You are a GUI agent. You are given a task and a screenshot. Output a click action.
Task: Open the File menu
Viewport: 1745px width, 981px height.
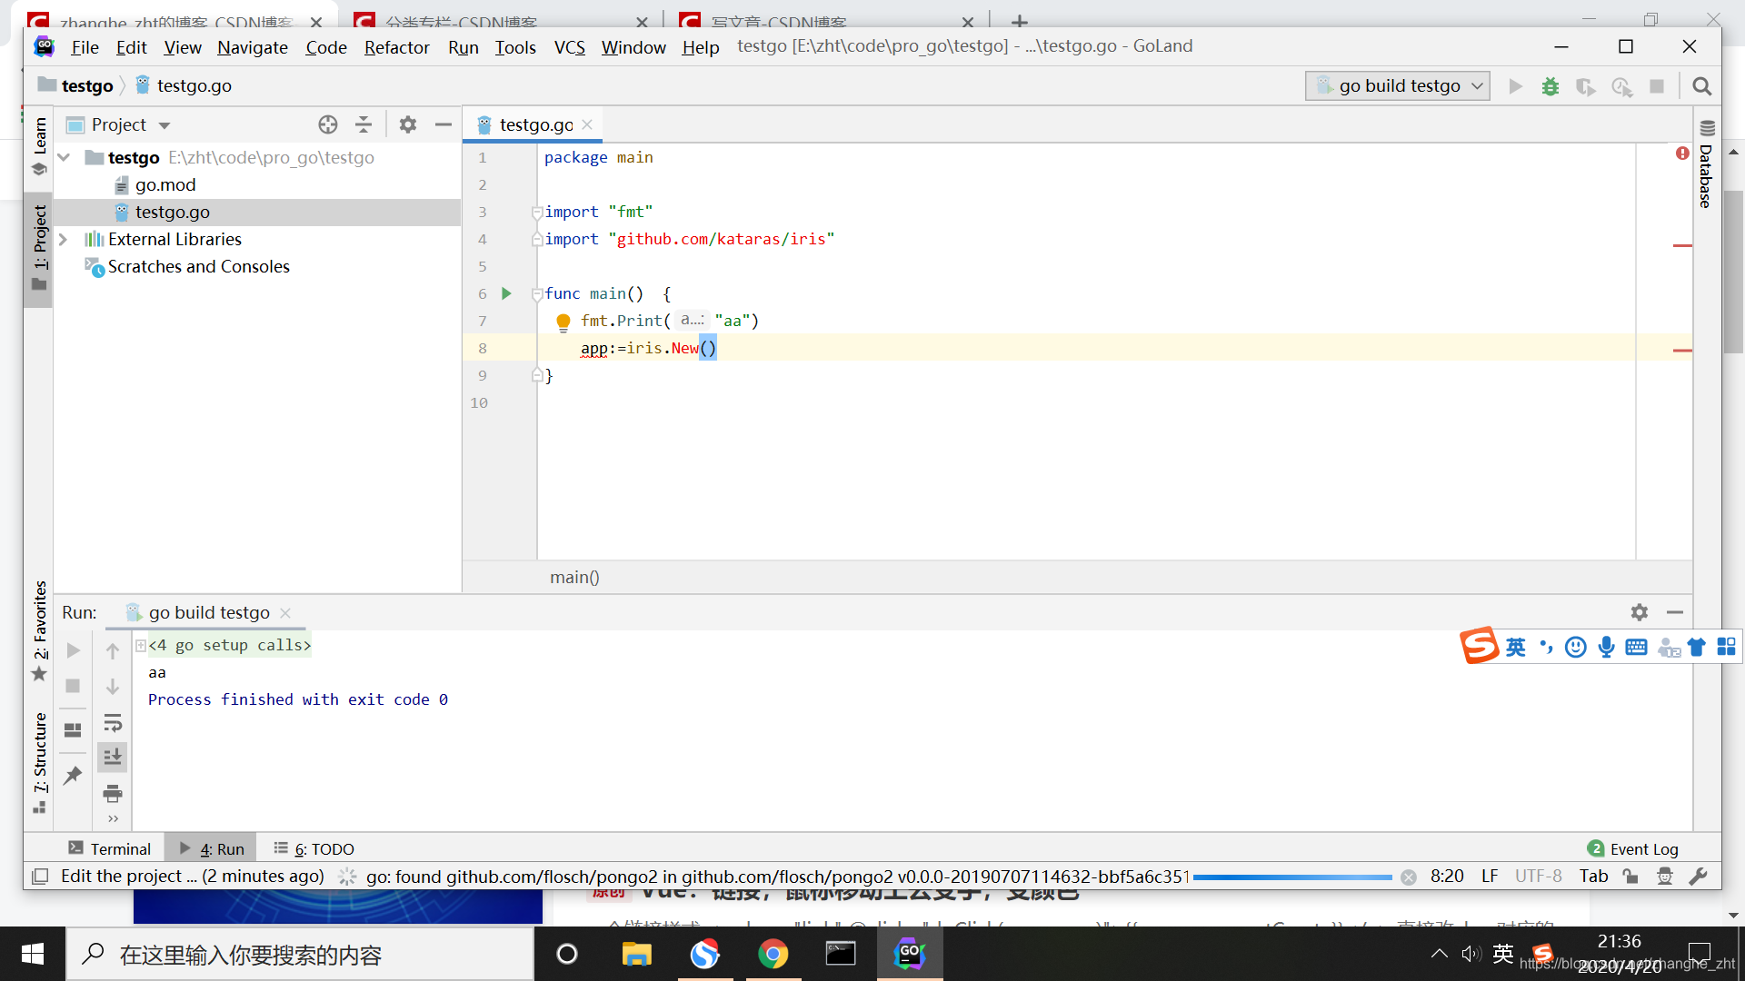click(85, 47)
